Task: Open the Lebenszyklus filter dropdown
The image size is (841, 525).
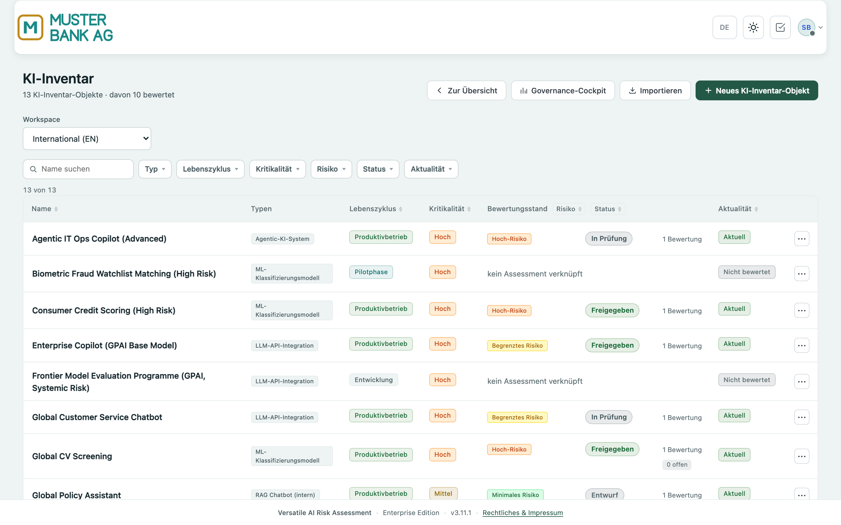Action: click(x=210, y=169)
